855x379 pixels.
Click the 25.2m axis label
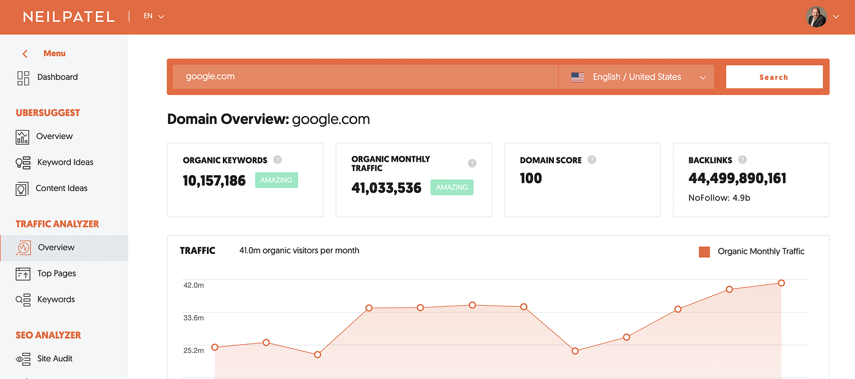pyautogui.click(x=193, y=350)
